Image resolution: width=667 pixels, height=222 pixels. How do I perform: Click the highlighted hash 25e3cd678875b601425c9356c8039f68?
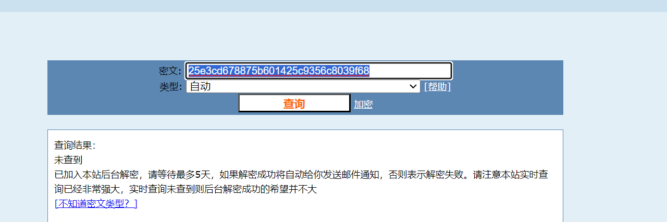coord(279,71)
